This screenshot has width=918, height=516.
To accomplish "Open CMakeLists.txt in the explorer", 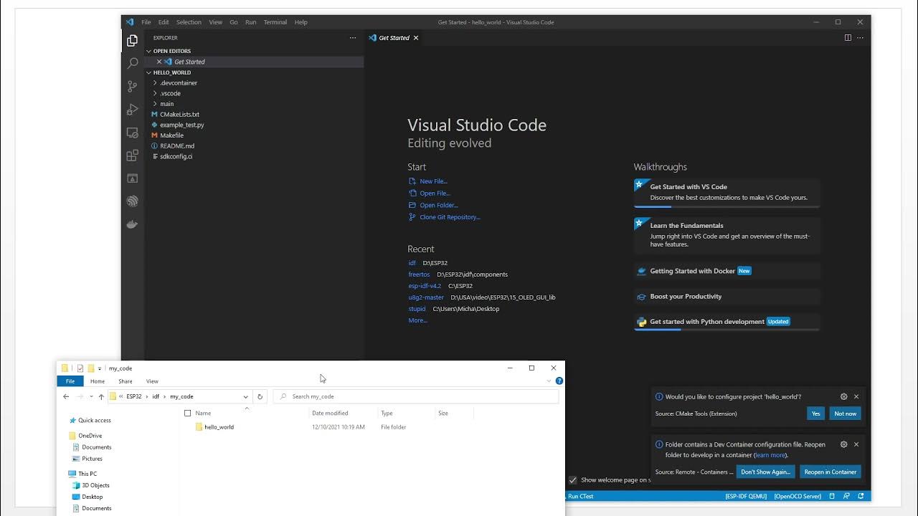I will tap(179, 115).
